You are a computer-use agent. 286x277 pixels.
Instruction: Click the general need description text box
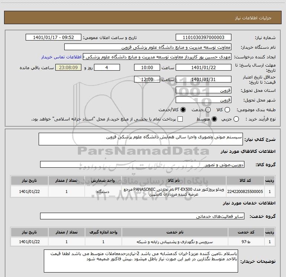click(141, 139)
